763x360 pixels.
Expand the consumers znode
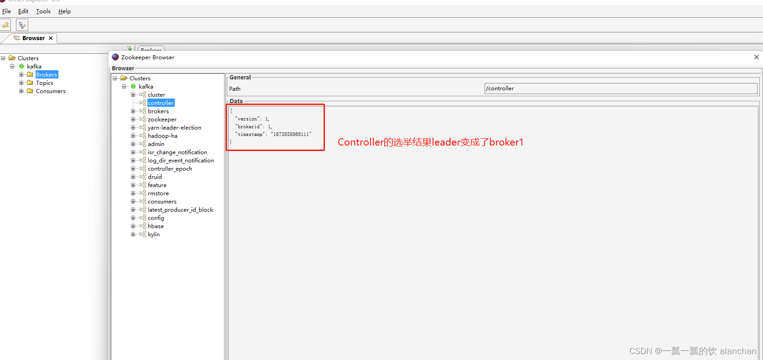pyautogui.click(x=133, y=201)
